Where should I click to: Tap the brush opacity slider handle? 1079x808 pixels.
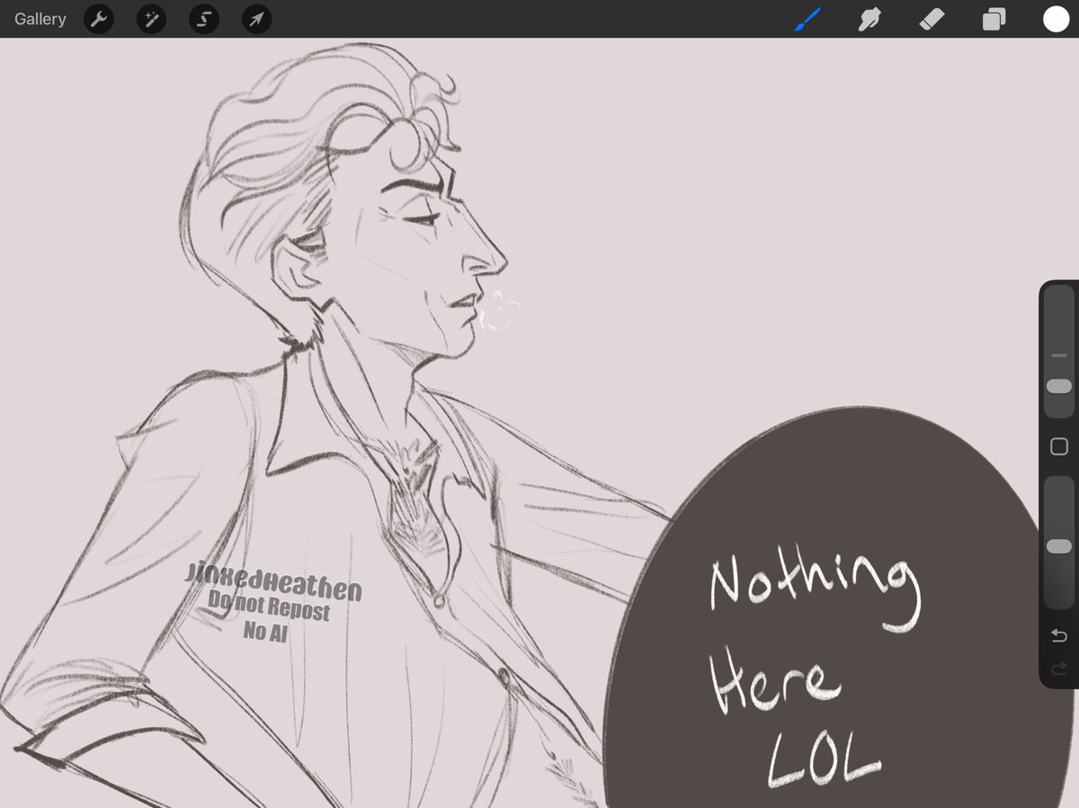pos(1059,546)
